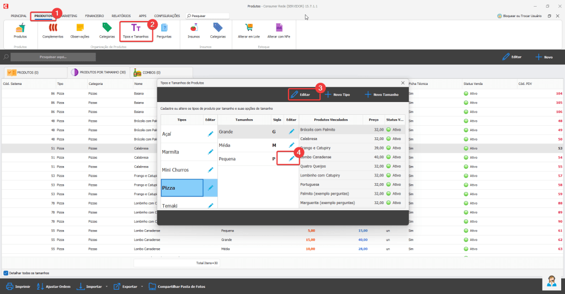The width and height of the screenshot is (565, 294).
Task: Click the edit pencil for Açaí type
Action: [210, 133]
